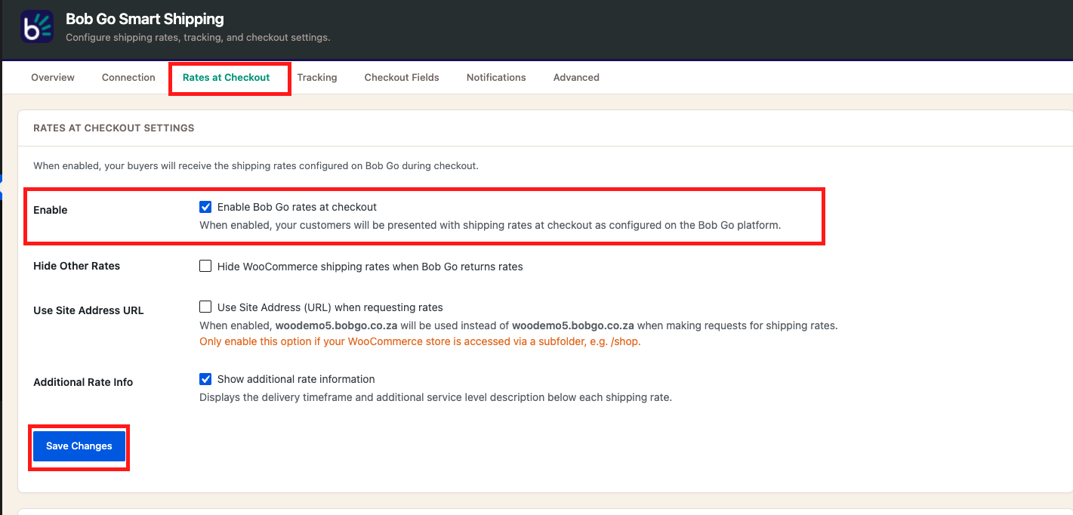1073x515 pixels.
Task: Click the Hide Other Rates label
Action: tap(77, 266)
